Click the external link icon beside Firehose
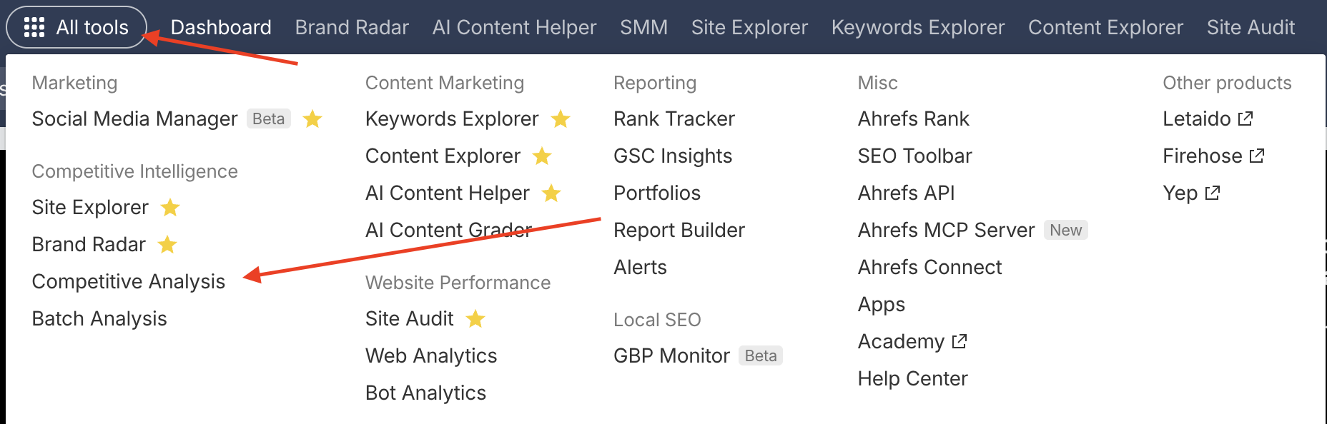 (1257, 156)
